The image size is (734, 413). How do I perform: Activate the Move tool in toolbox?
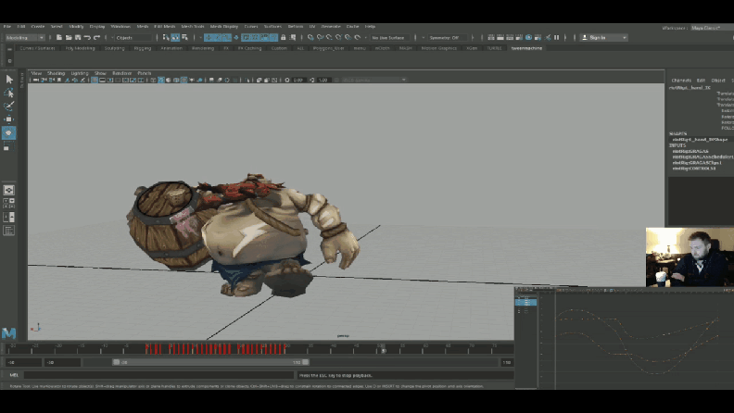point(9,119)
